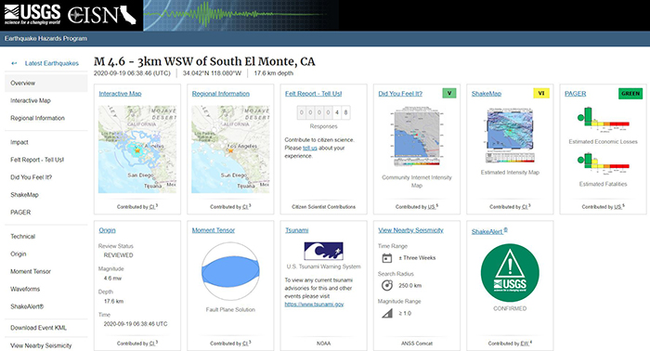Open the ShakeMap estimated intensity thumbnail
The width and height of the screenshot is (650, 351).
pyautogui.click(x=510, y=136)
